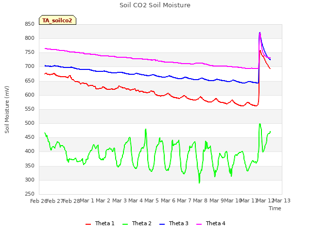Click the Theta 4 legend label
The width and height of the screenshot is (311, 233).
click(215, 223)
